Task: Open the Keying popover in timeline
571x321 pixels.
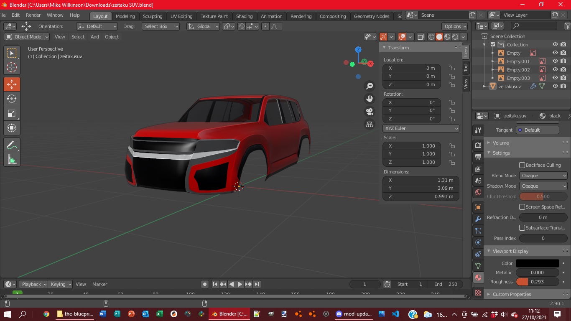Action: [x=61, y=284]
